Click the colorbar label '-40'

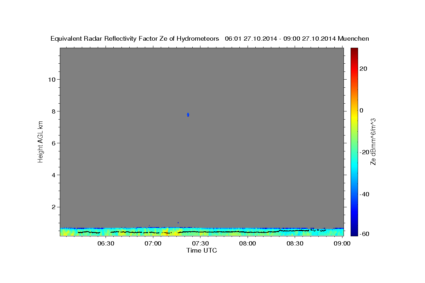pos(364,194)
